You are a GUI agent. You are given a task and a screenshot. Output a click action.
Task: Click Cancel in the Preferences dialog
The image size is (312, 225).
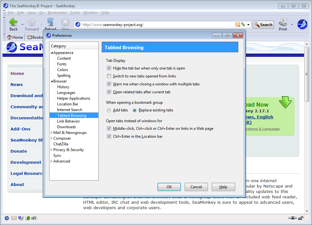[196, 187]
